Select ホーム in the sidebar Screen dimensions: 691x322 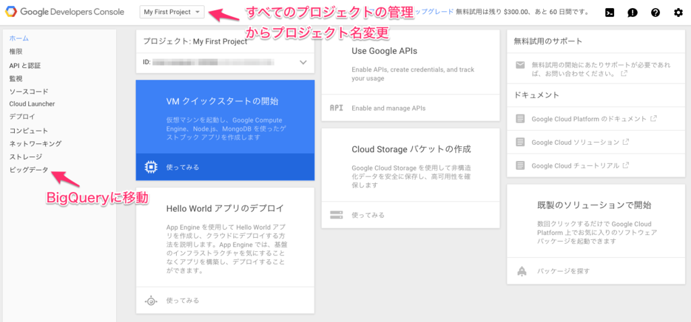coord(19,38)
